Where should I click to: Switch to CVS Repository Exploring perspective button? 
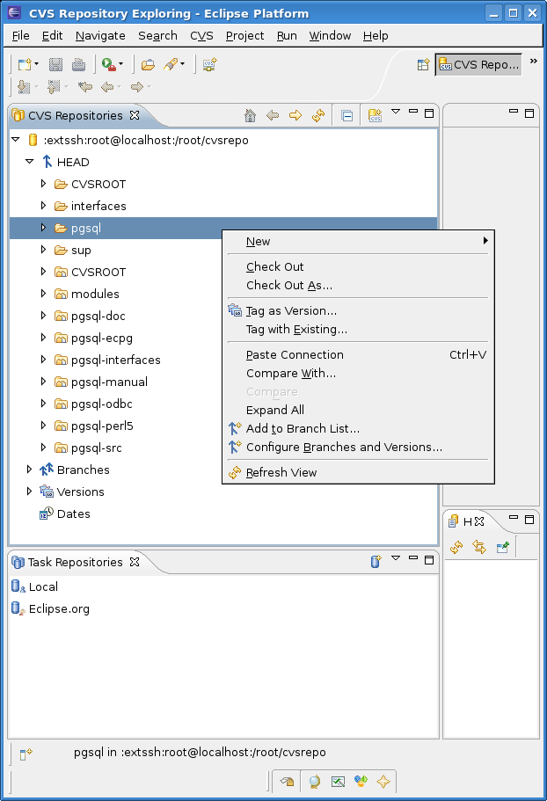coord(479,64)
